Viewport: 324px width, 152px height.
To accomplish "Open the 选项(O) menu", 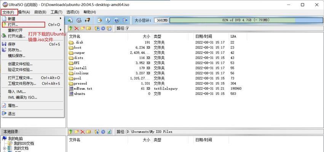I will coord(73,12).
